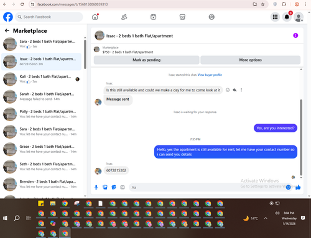
Task: Open the Reels video icon
Action: pos(153,17)
